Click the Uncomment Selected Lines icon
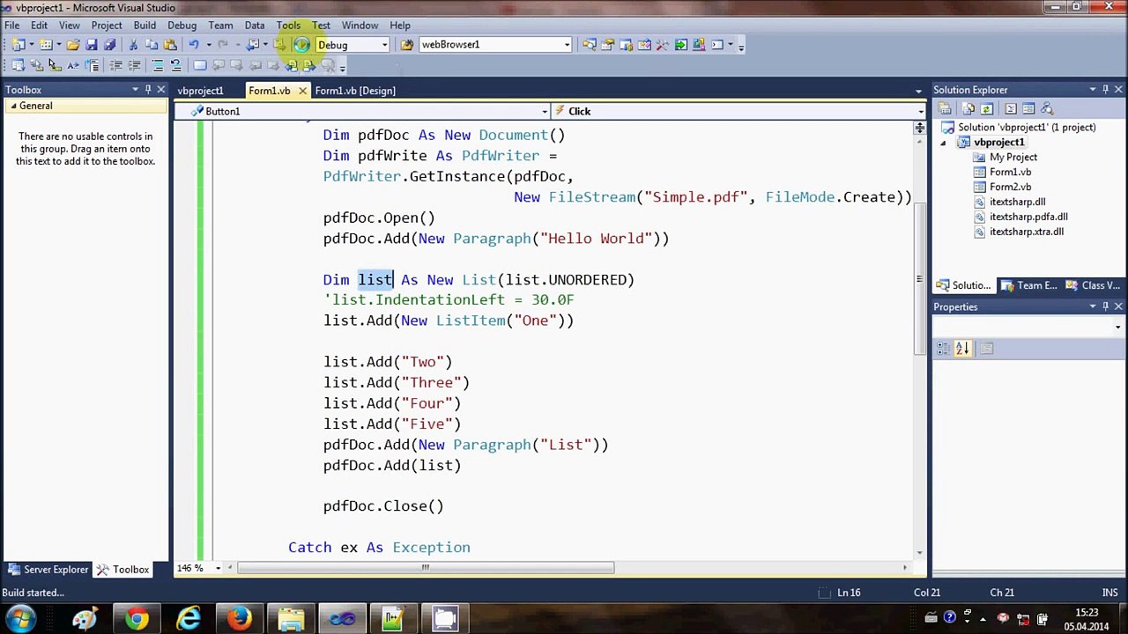 pos(175,65)
